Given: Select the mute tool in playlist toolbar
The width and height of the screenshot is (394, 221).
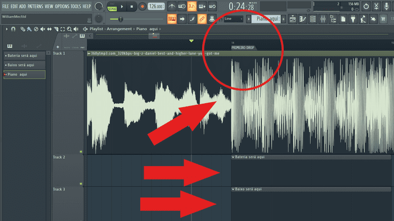Looking at the screenshot, I should pyautogui.click(x=43, y=29).
